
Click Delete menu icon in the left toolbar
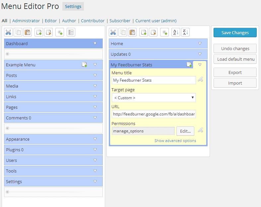click(x=48, y=32)
